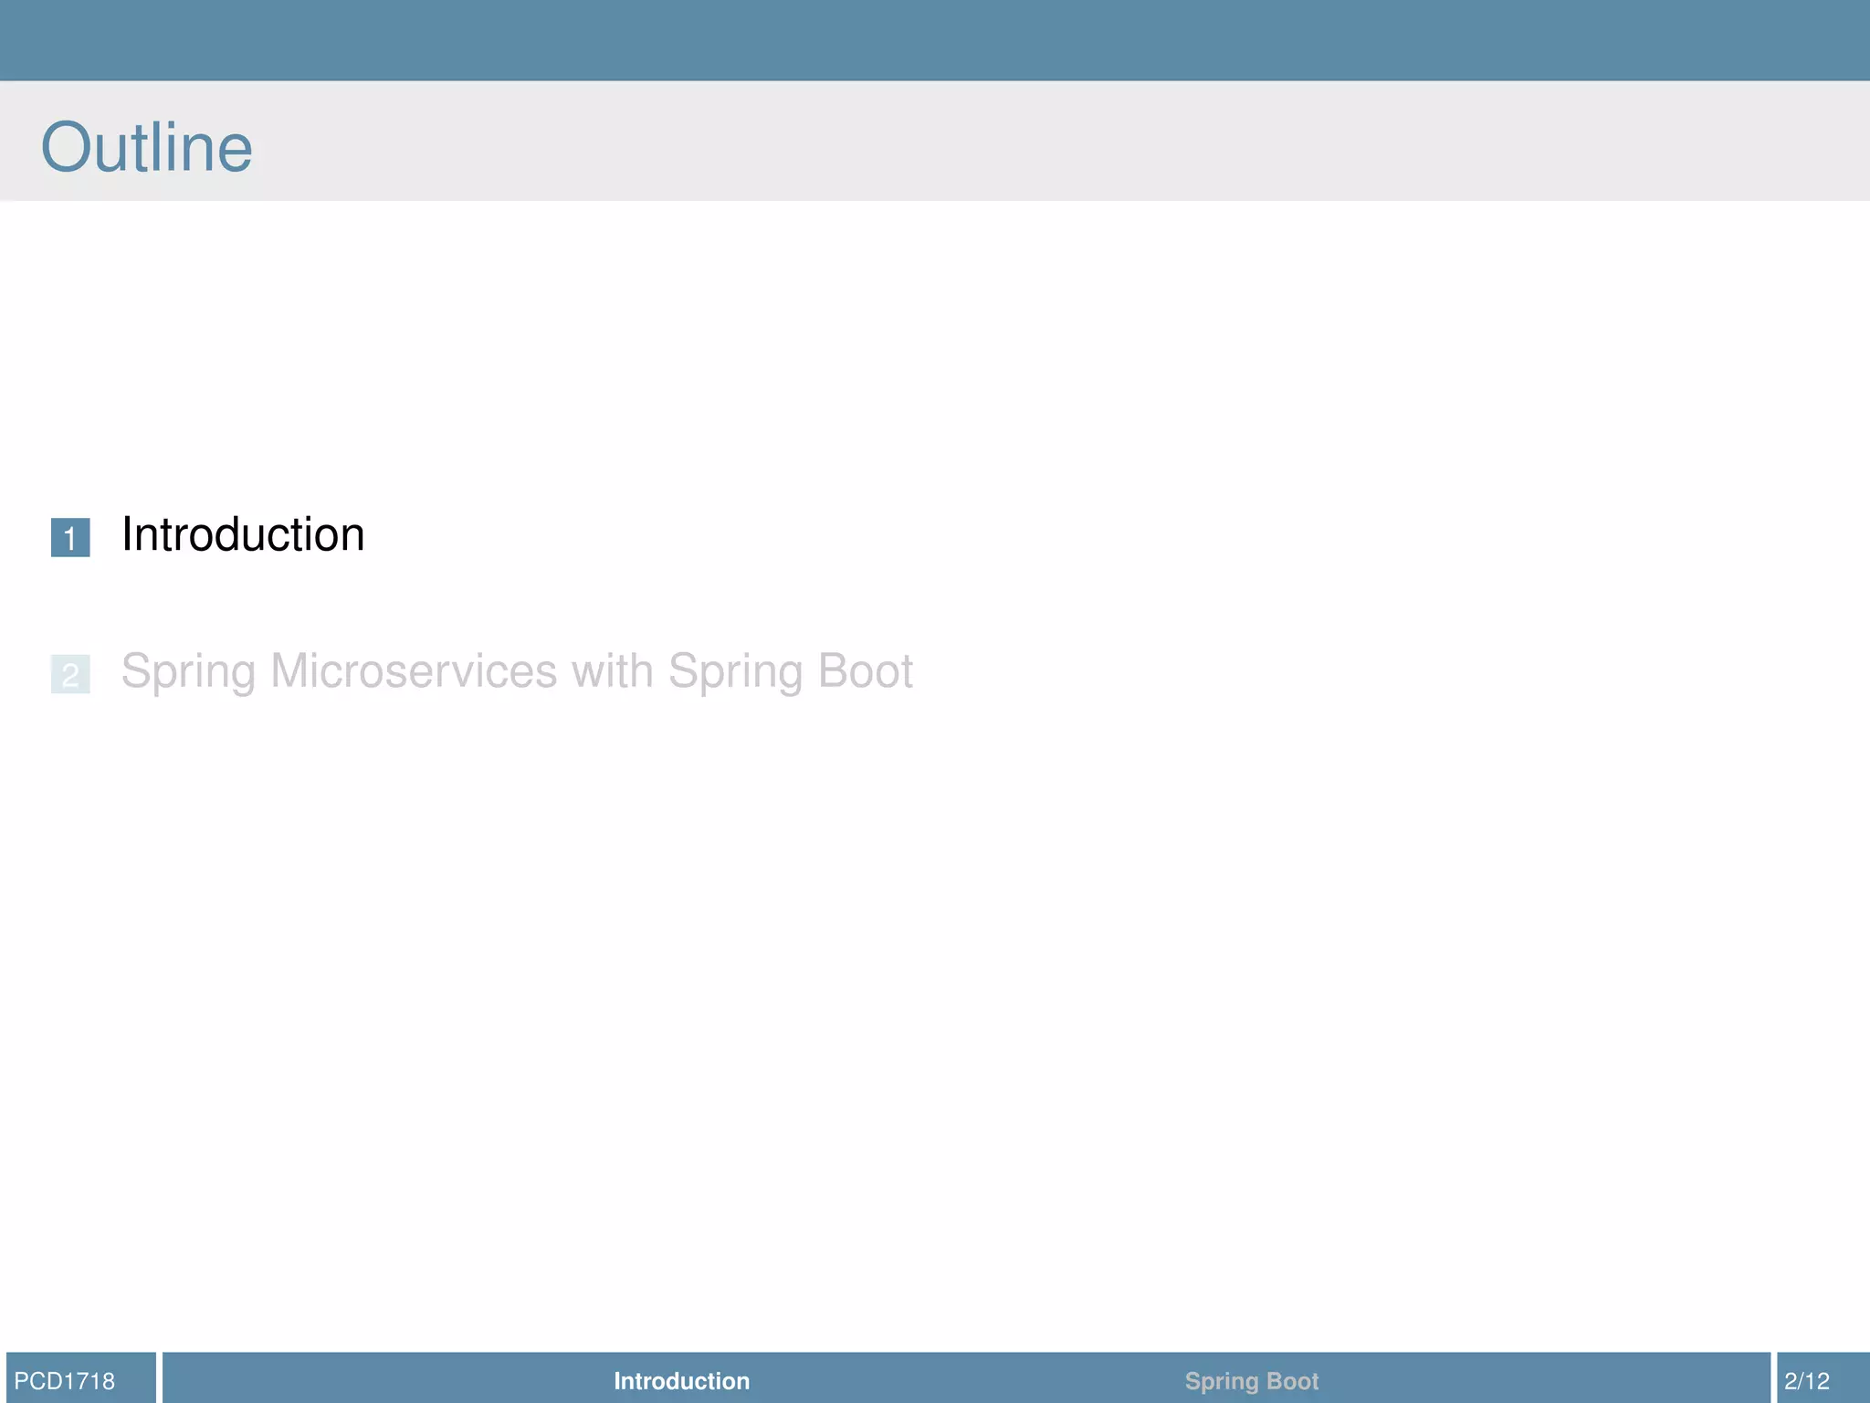Click the word Boot ending entry two
Image resolution: width=1870 pixels, height=1403 pixels.
[865, 671]
